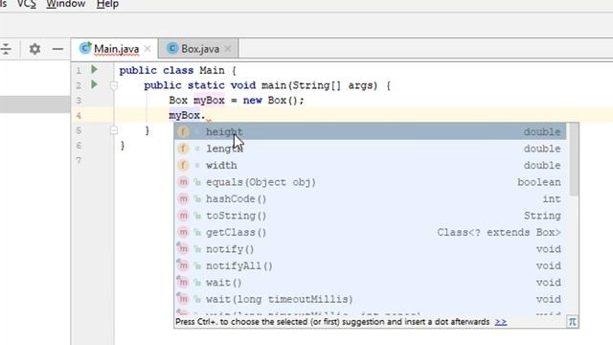Click the field icon beside length
Image resolution: width=613 pixels, height=345 pixels.
click(x=183, y=149)
